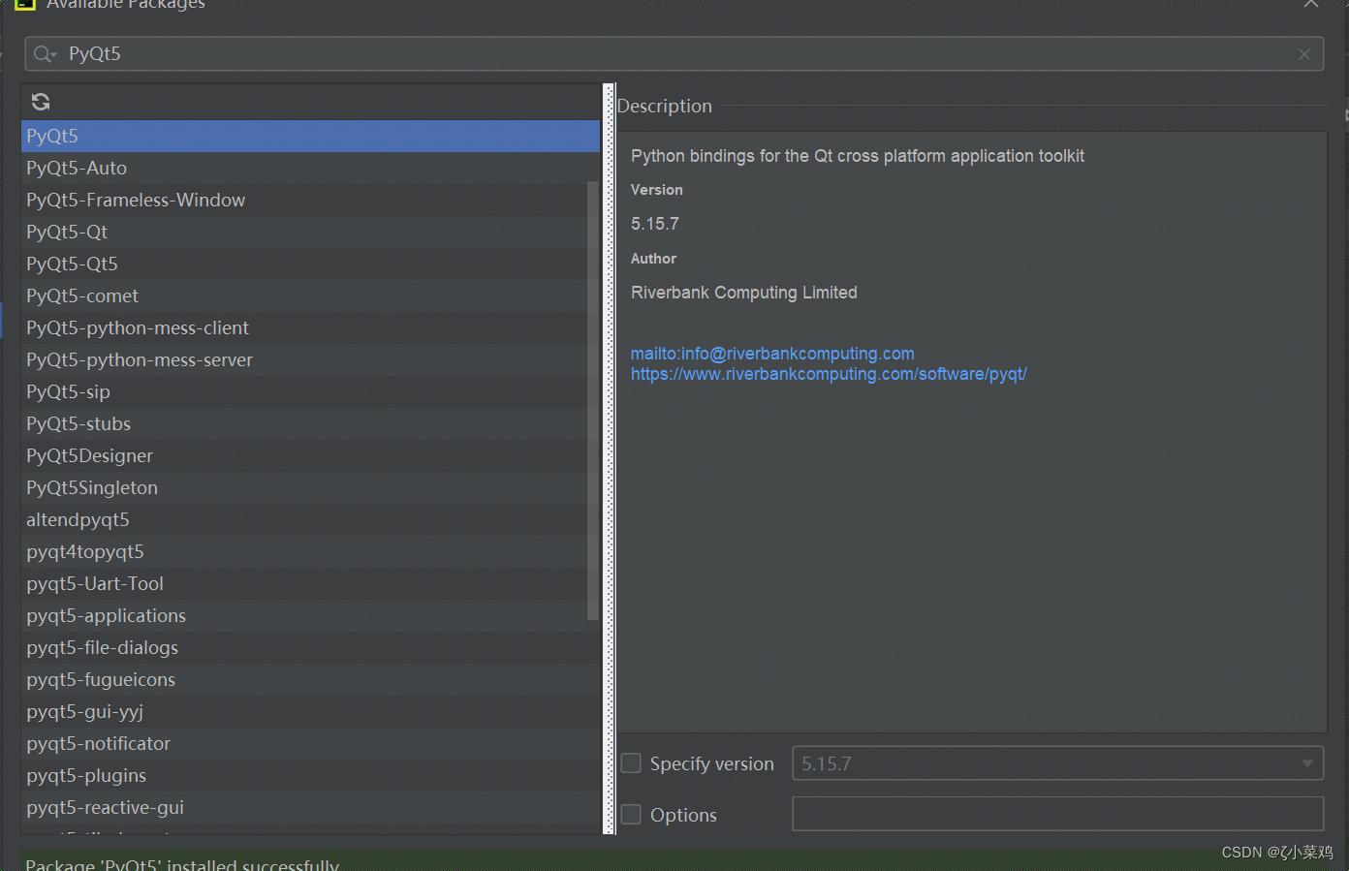The image size is (1349, 871).
Task: Click the Python bindings description text
Action: pyautogui.click(x=858, y=156)
